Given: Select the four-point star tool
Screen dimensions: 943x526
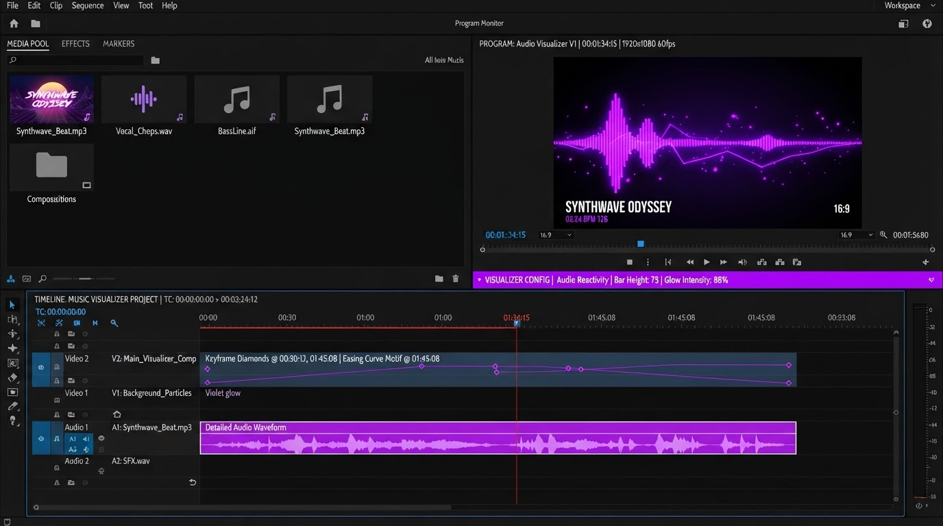Looking at the screenshot, I should point(12,349).
